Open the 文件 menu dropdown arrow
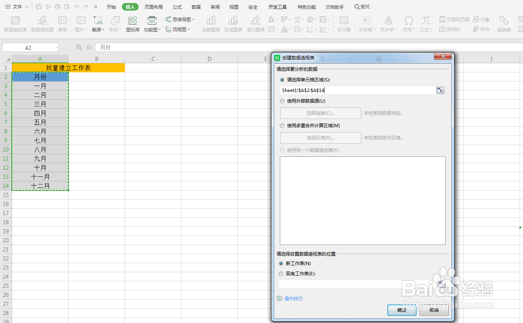The height and width of the screenshot is (323, 523). click(x=27, y=7)
